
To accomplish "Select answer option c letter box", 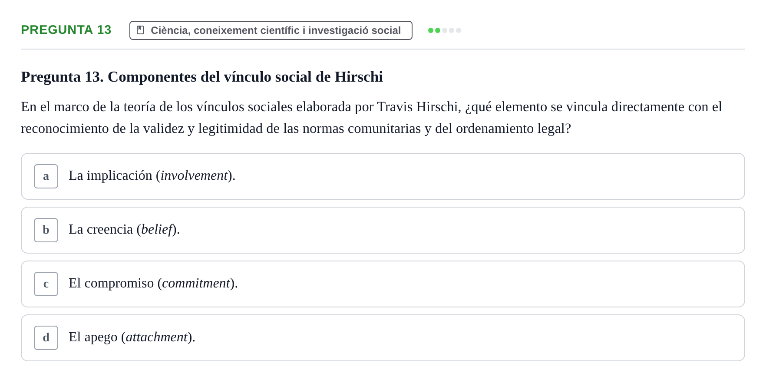I will pos(46,284).
